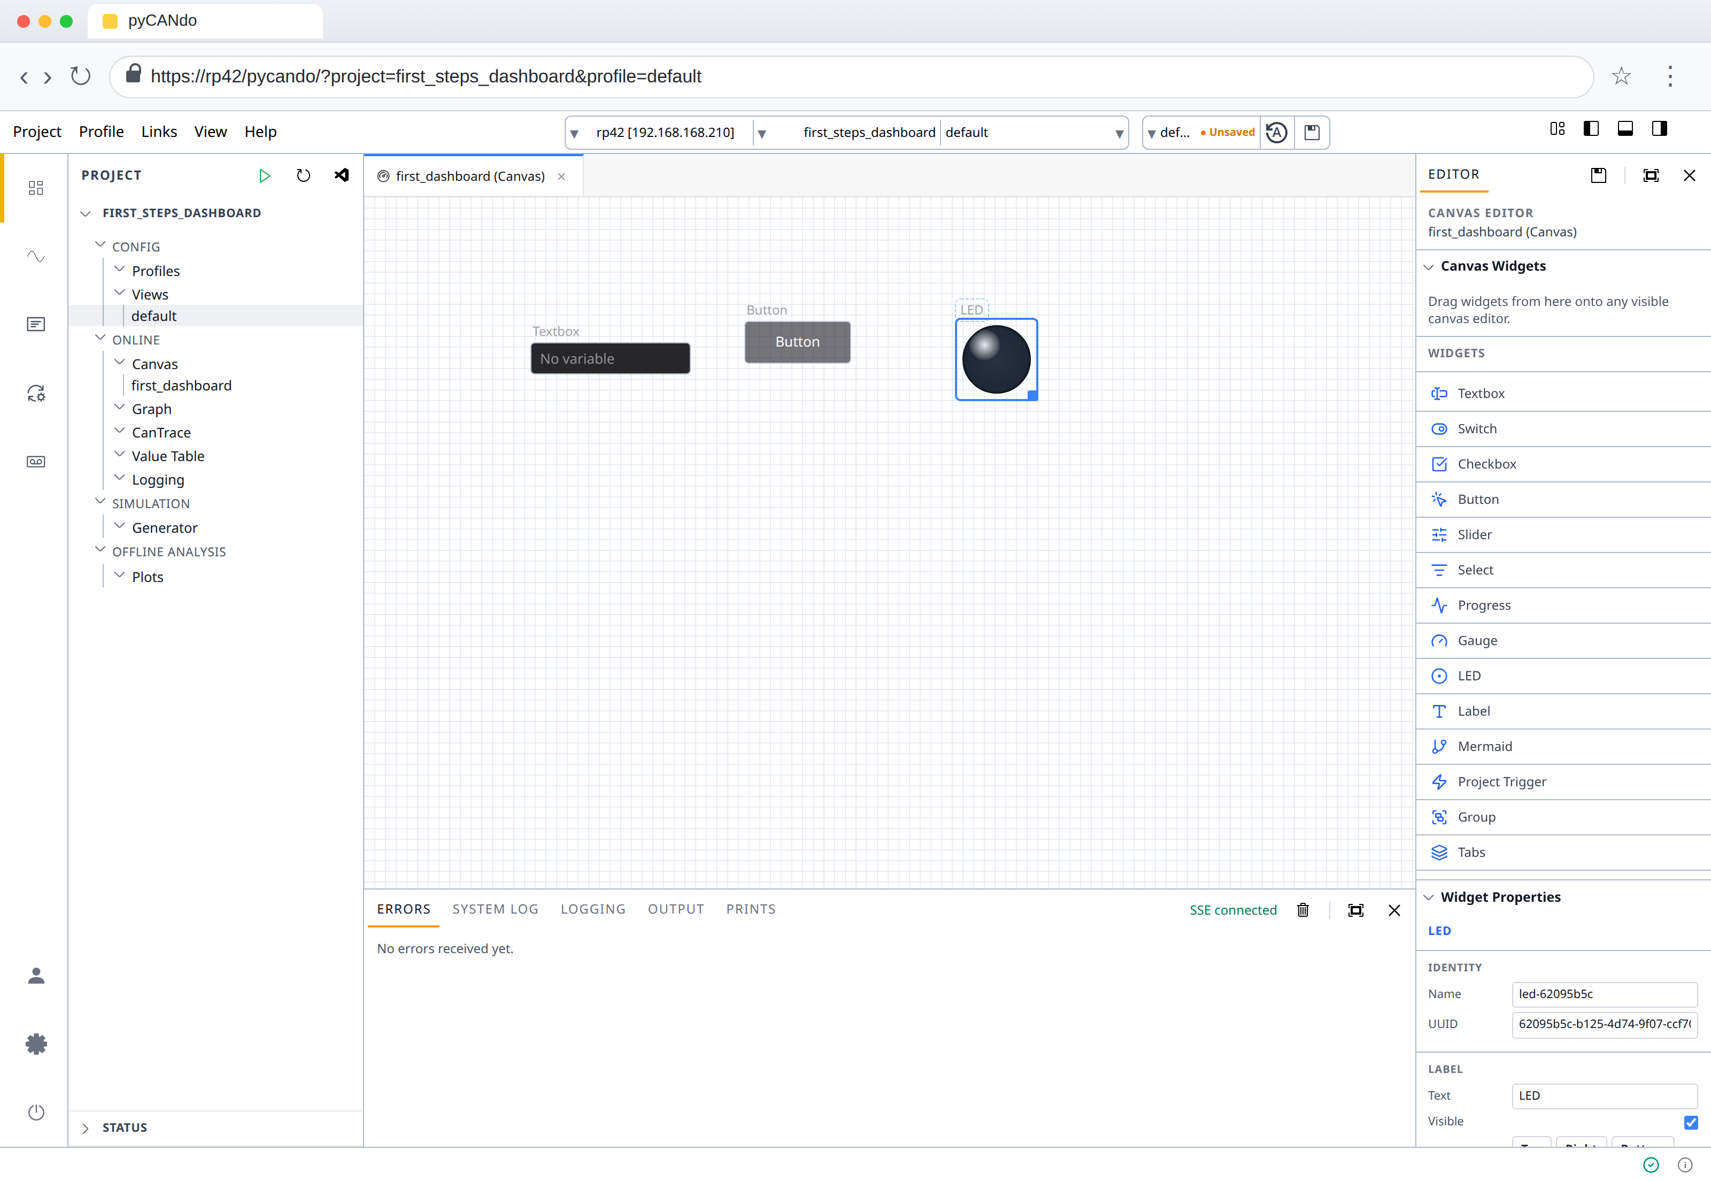Collapse the FIRST_STEPS_DASHBOARD tree root
The height and width of the screenshot is (1181, 1711).
point(86,213)
